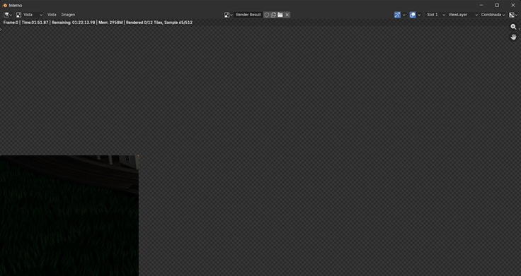This screenshot has height=276, width=521.
Task: Toggle the fake user shield icon
Action: click(x=266, y=15)
